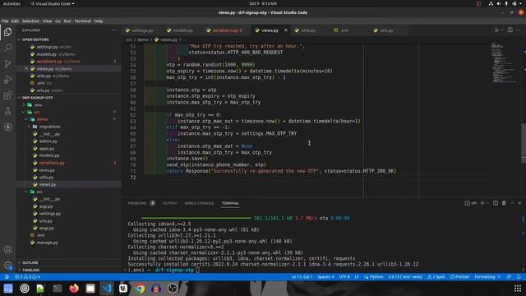Open manage.py in the file tree

pyautogui.click(x=47, y=243)
